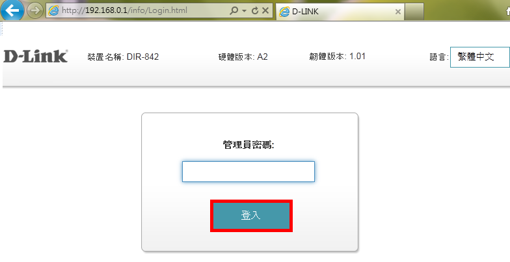Click the 登入 login button

[251, 216]
